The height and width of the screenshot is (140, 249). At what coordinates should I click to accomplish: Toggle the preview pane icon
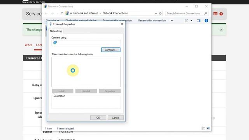pos(198,21)
